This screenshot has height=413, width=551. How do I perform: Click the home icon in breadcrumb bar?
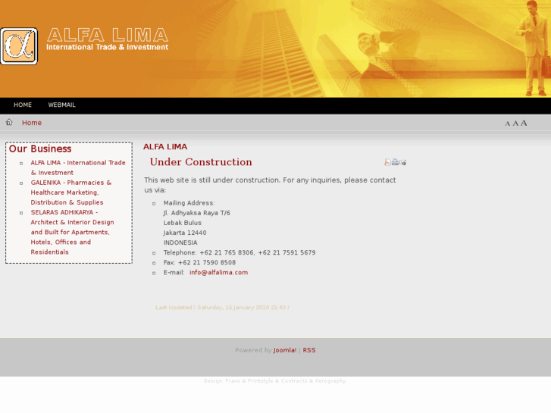pos(9,122)
